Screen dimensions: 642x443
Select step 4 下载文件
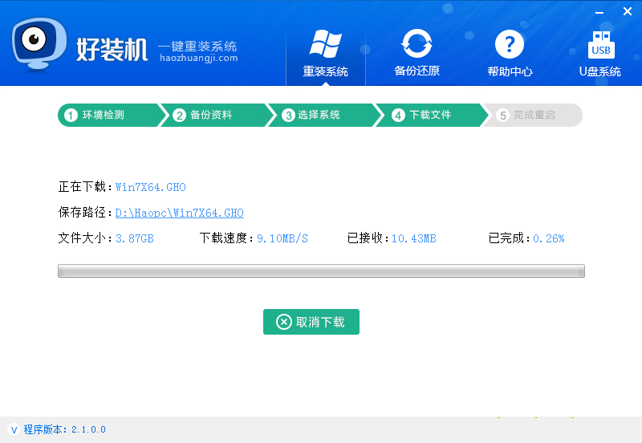tap(429, 115)
